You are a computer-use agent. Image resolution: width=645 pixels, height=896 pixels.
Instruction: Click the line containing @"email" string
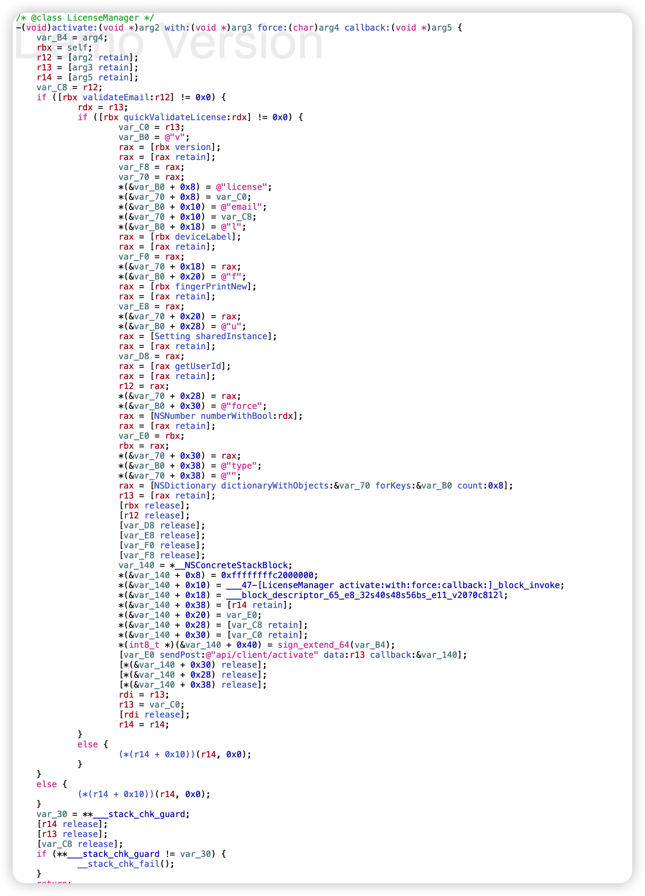pyautogui.click(x=193, y=207)
